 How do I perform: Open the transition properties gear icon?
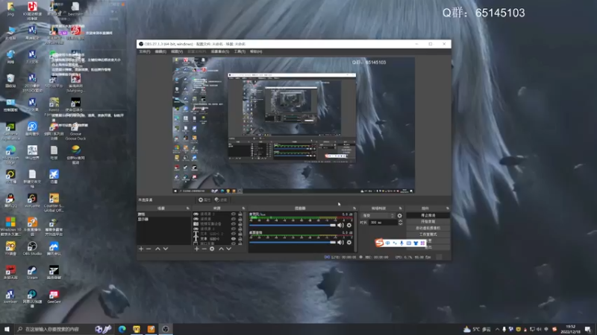pos(399,216)
